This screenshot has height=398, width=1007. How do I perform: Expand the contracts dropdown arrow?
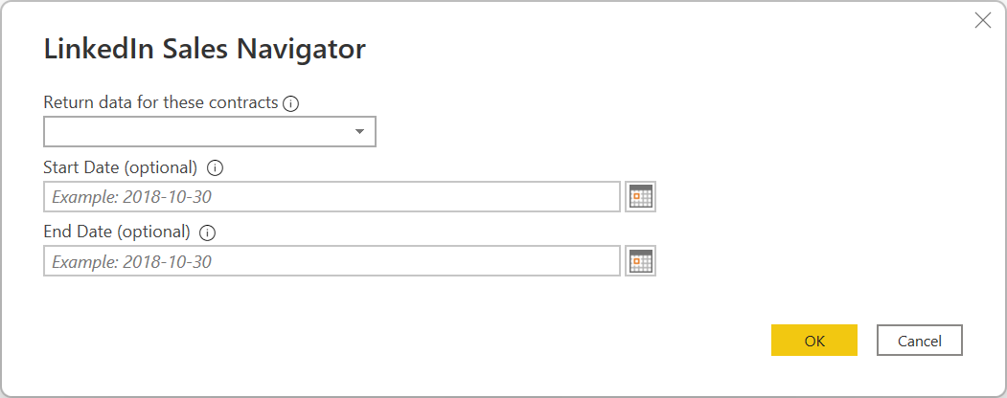[359, 132]
